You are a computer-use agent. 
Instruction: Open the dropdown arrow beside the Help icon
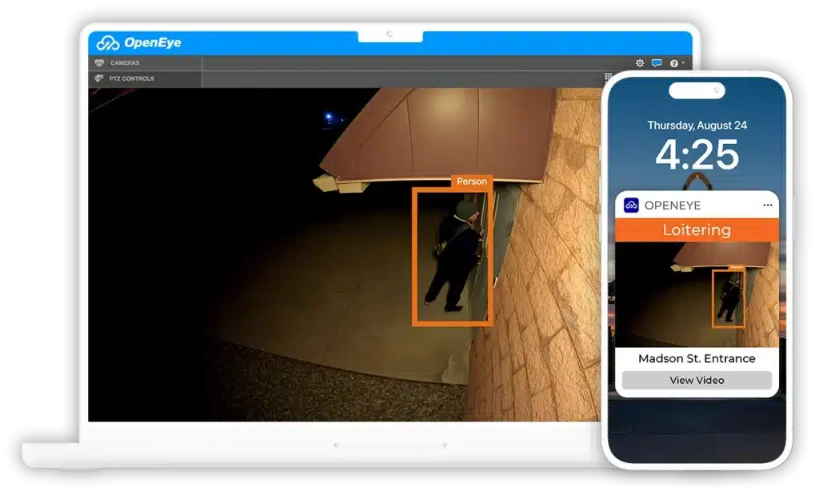coord(683,62)
